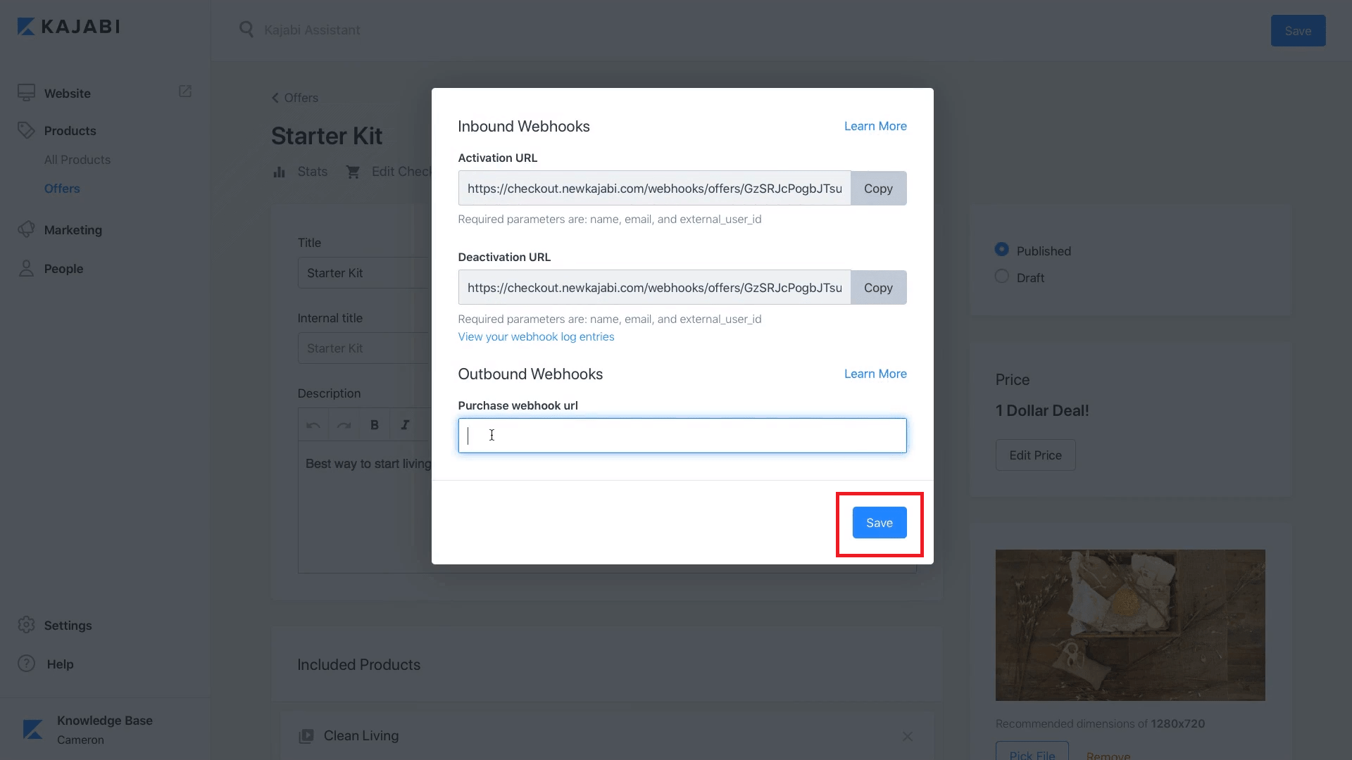Copy the Activation URL
The height and width of the screenshot is (760, 1352).
click(878, 188)
